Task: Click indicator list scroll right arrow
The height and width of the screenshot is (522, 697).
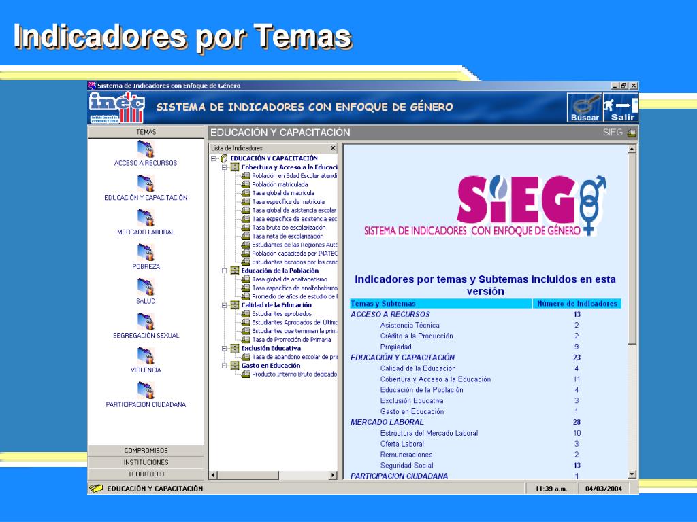Action: [x=332, y=475]
